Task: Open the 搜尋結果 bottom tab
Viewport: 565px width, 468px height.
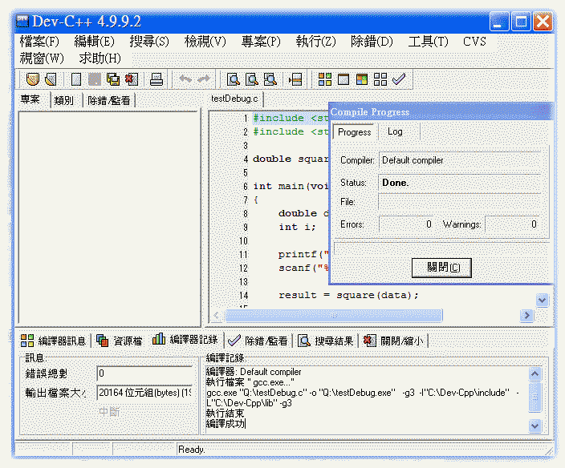Action: (x=326, y=341)
